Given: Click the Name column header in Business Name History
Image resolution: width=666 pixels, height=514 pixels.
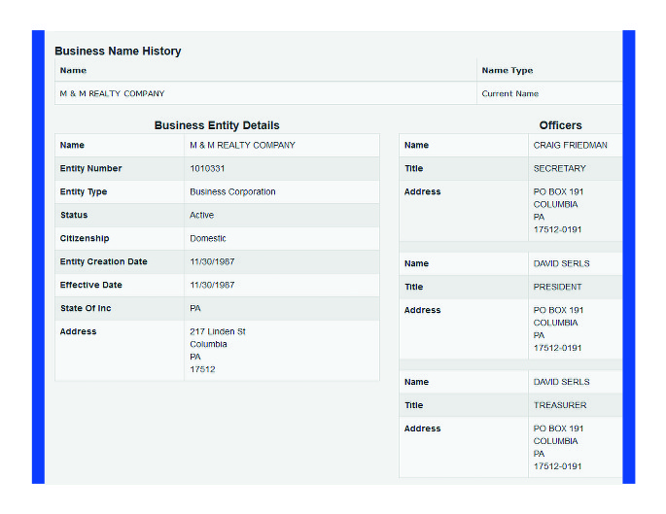Looking at the screenshot, I should click(x=73, y=71).
